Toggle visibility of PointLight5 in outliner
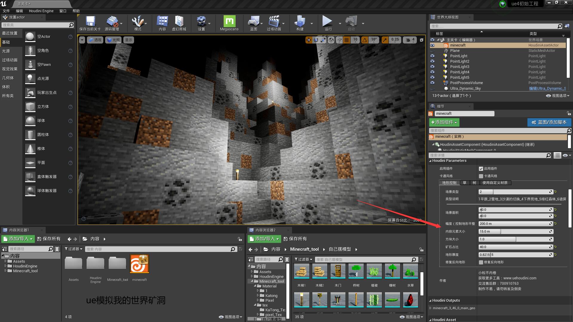Screen dimensions: 573x322 [x=432, y=78]
